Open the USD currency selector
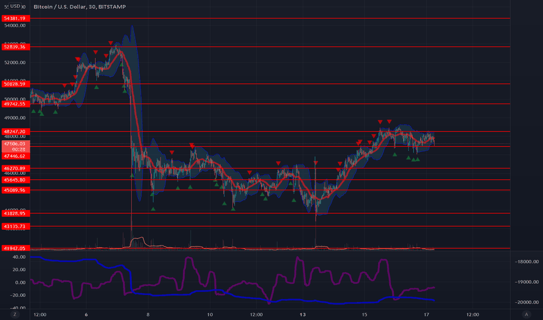The height and width of the screenshot is (320, 543). pos(15,6)
